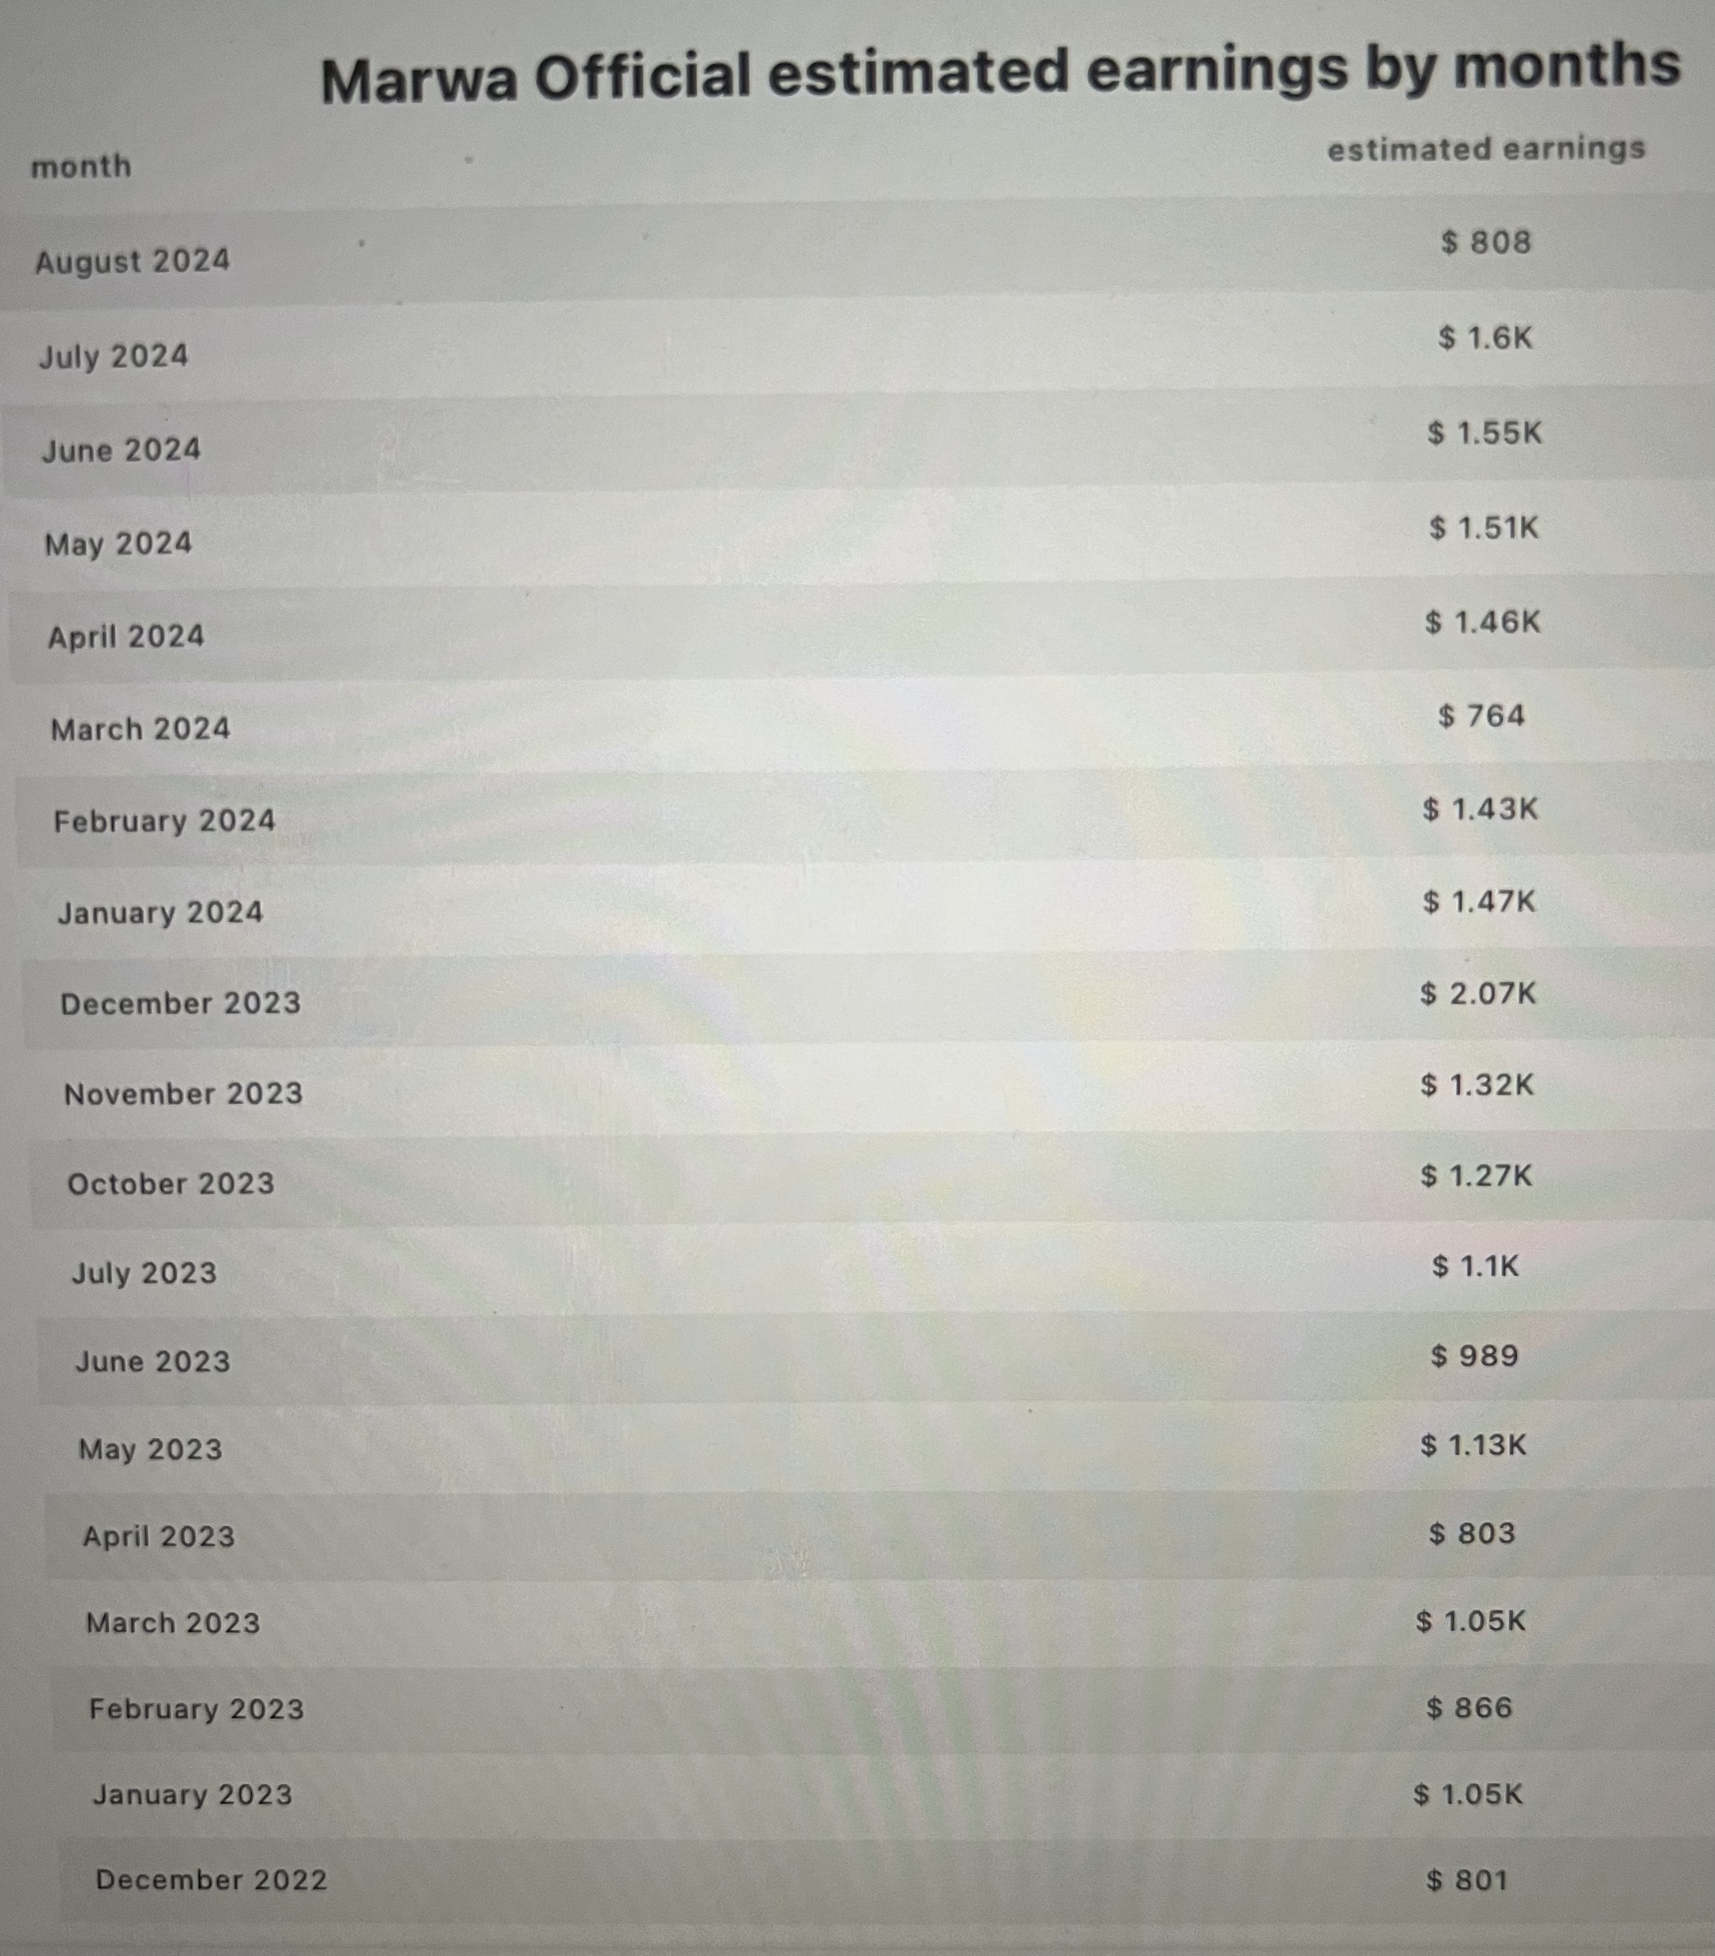Click the $ 808 earnings value
Viewport: 1715px width, 1956px height.
pos(1486,242)
